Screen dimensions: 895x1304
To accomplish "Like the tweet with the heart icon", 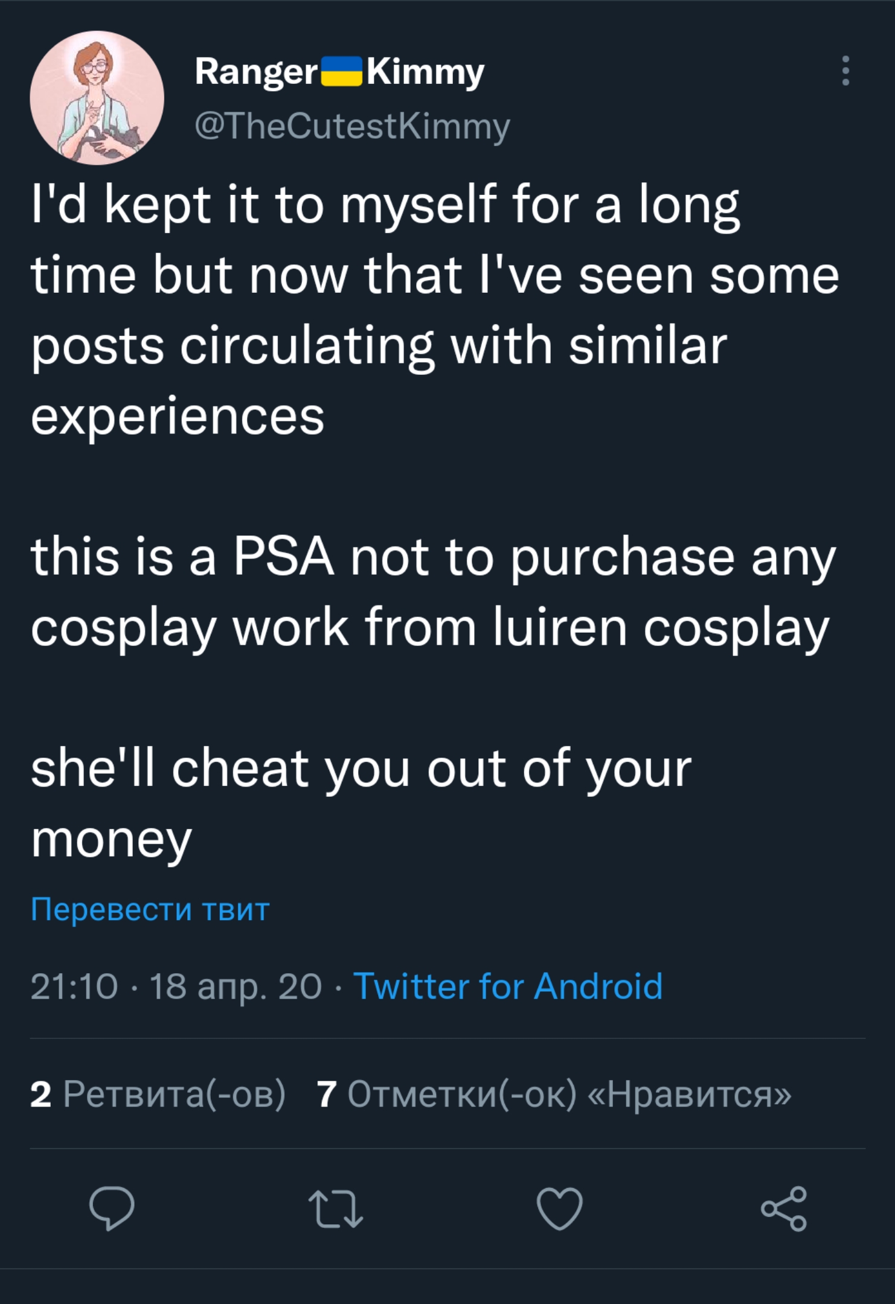I will tap(560, 1208).
